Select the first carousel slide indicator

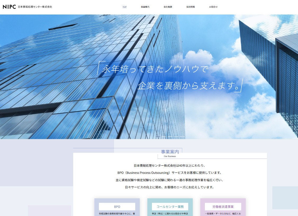[x=158, y=137]
